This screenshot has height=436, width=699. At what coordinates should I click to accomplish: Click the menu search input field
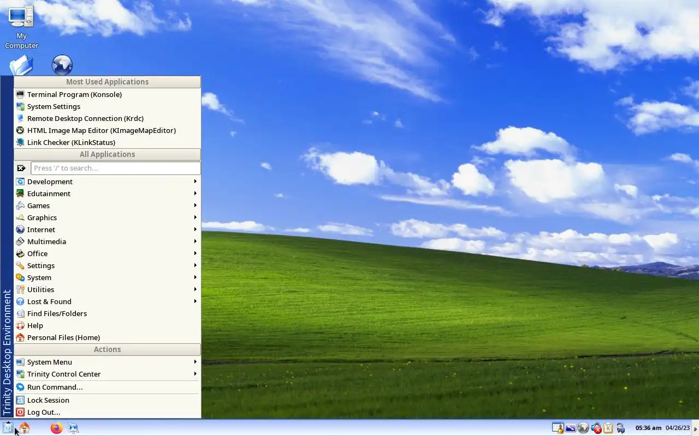tap(115, 168)
